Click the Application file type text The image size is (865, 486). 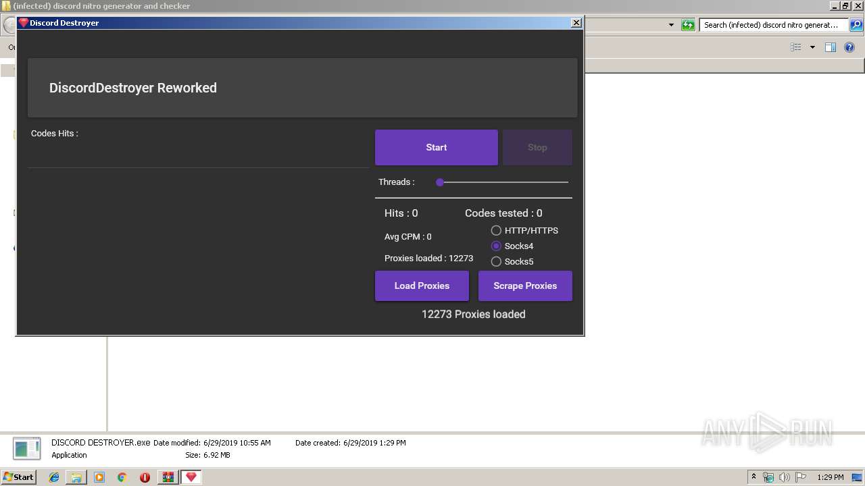point(69,455)
